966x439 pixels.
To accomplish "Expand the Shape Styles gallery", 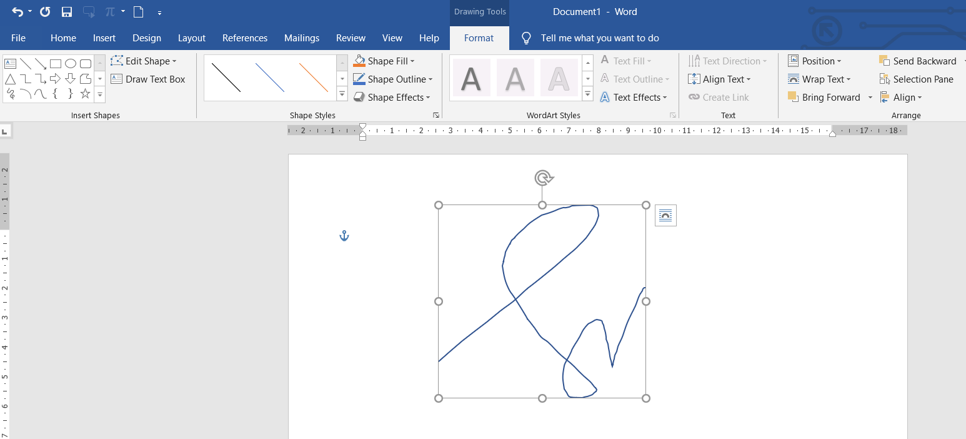I will point(342,94).
